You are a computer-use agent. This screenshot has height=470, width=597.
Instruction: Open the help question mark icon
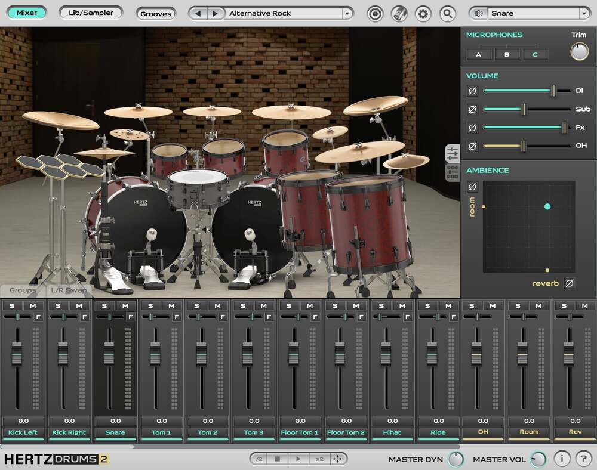coord(583,459)
